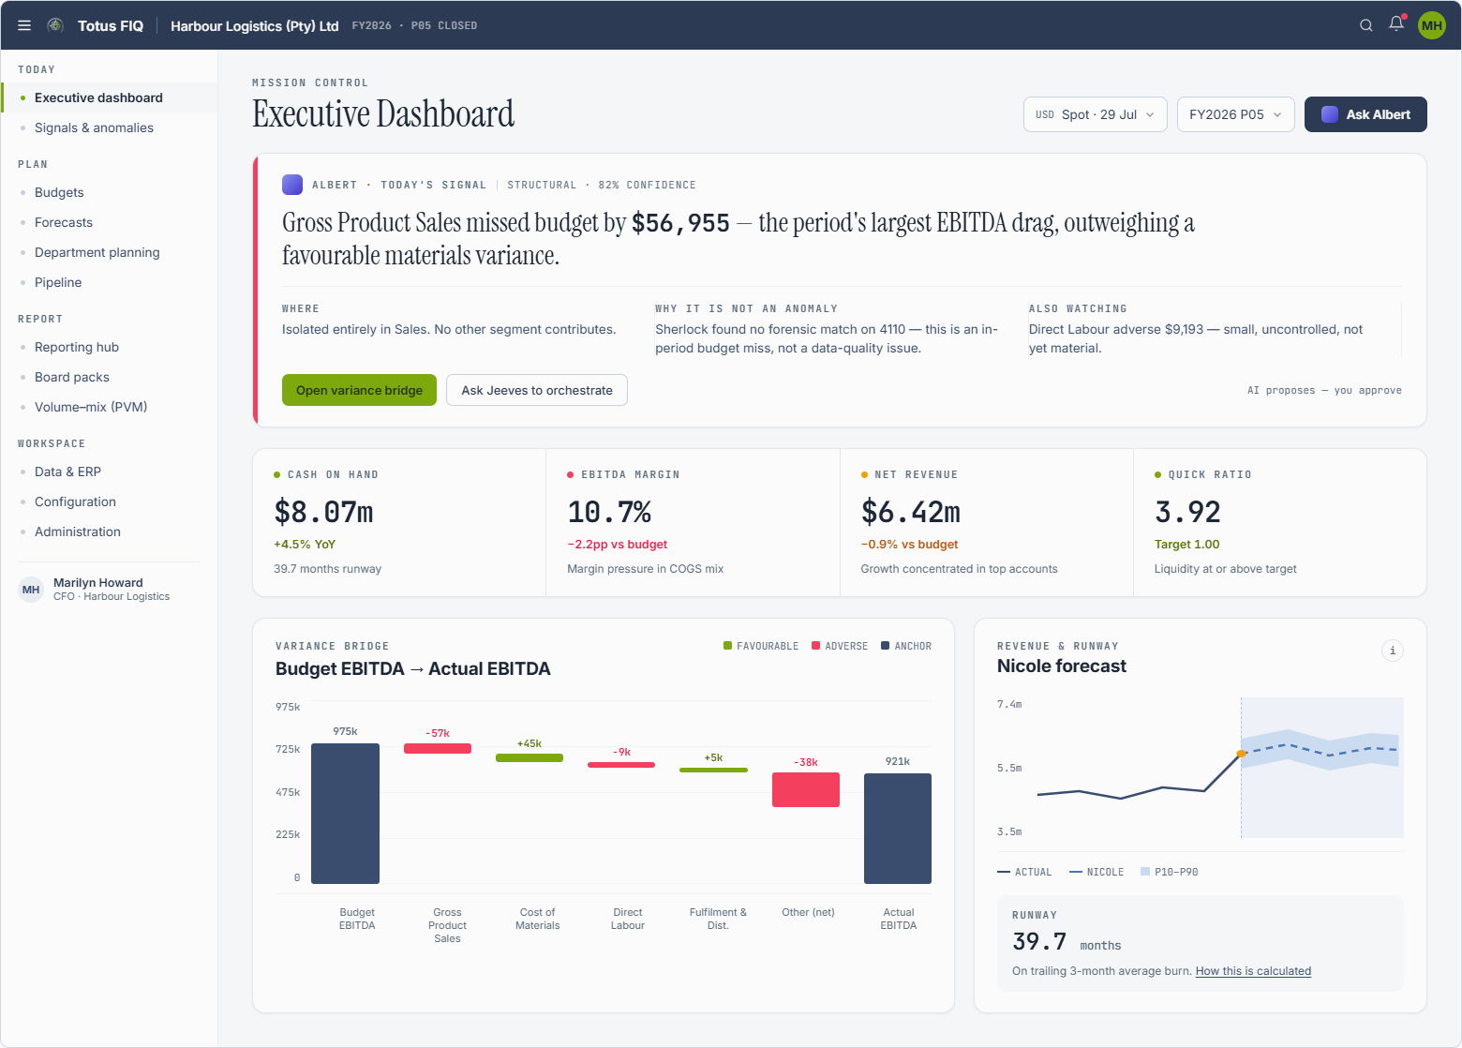The image size is (1462, 1048).
Task: Click the P10–P90 legend swatch
Action: (1145, 872)
